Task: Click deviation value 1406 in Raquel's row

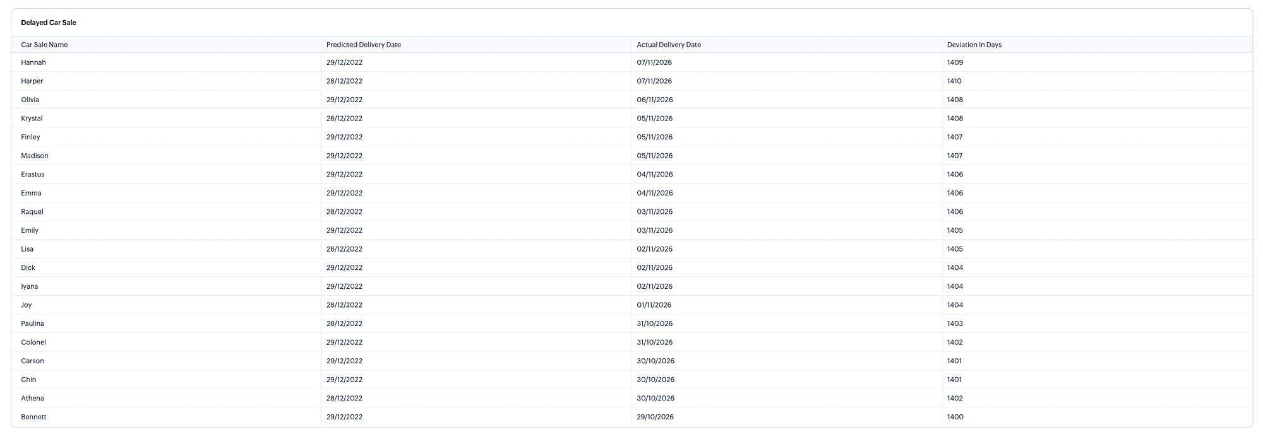Action: tap(955, 212)
